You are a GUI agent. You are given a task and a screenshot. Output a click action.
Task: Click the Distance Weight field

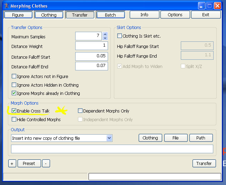[x=91, y=46]
